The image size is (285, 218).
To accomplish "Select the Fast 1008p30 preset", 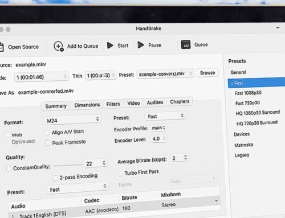I will [x=248, y=93].
